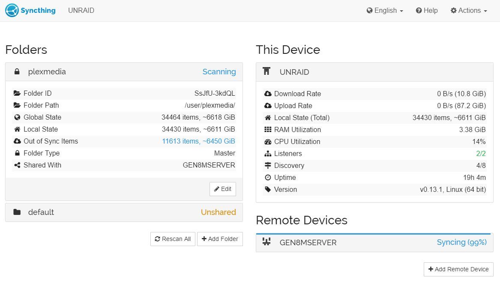
Task: Click the Syncing (99%) status text
Action: [462, 242]
